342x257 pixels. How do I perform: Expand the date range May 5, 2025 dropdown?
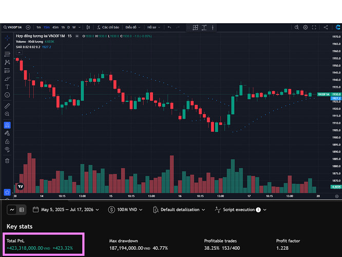click(x=66, y=210)
